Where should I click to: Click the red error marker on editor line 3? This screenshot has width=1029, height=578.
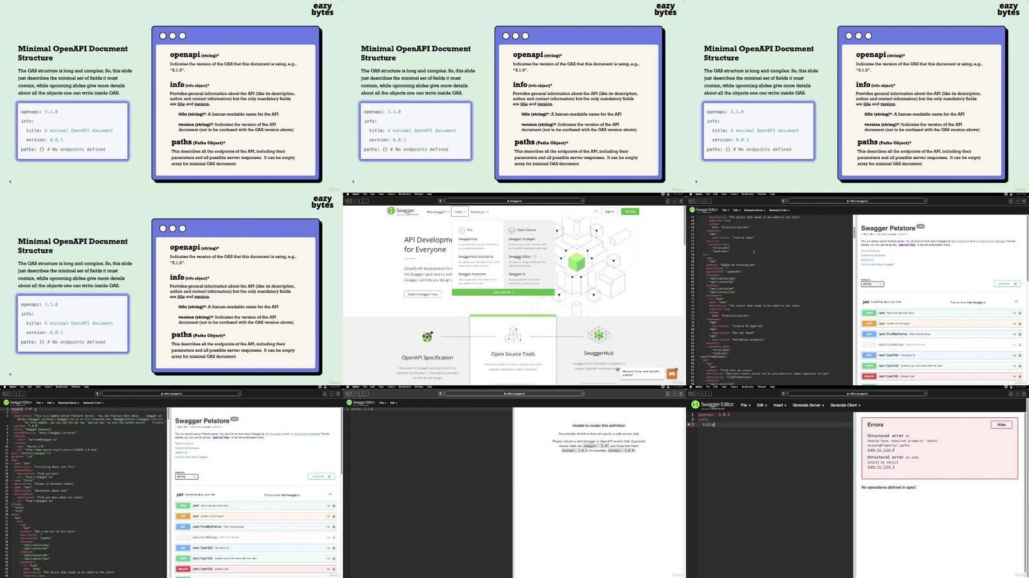(690, 424)
